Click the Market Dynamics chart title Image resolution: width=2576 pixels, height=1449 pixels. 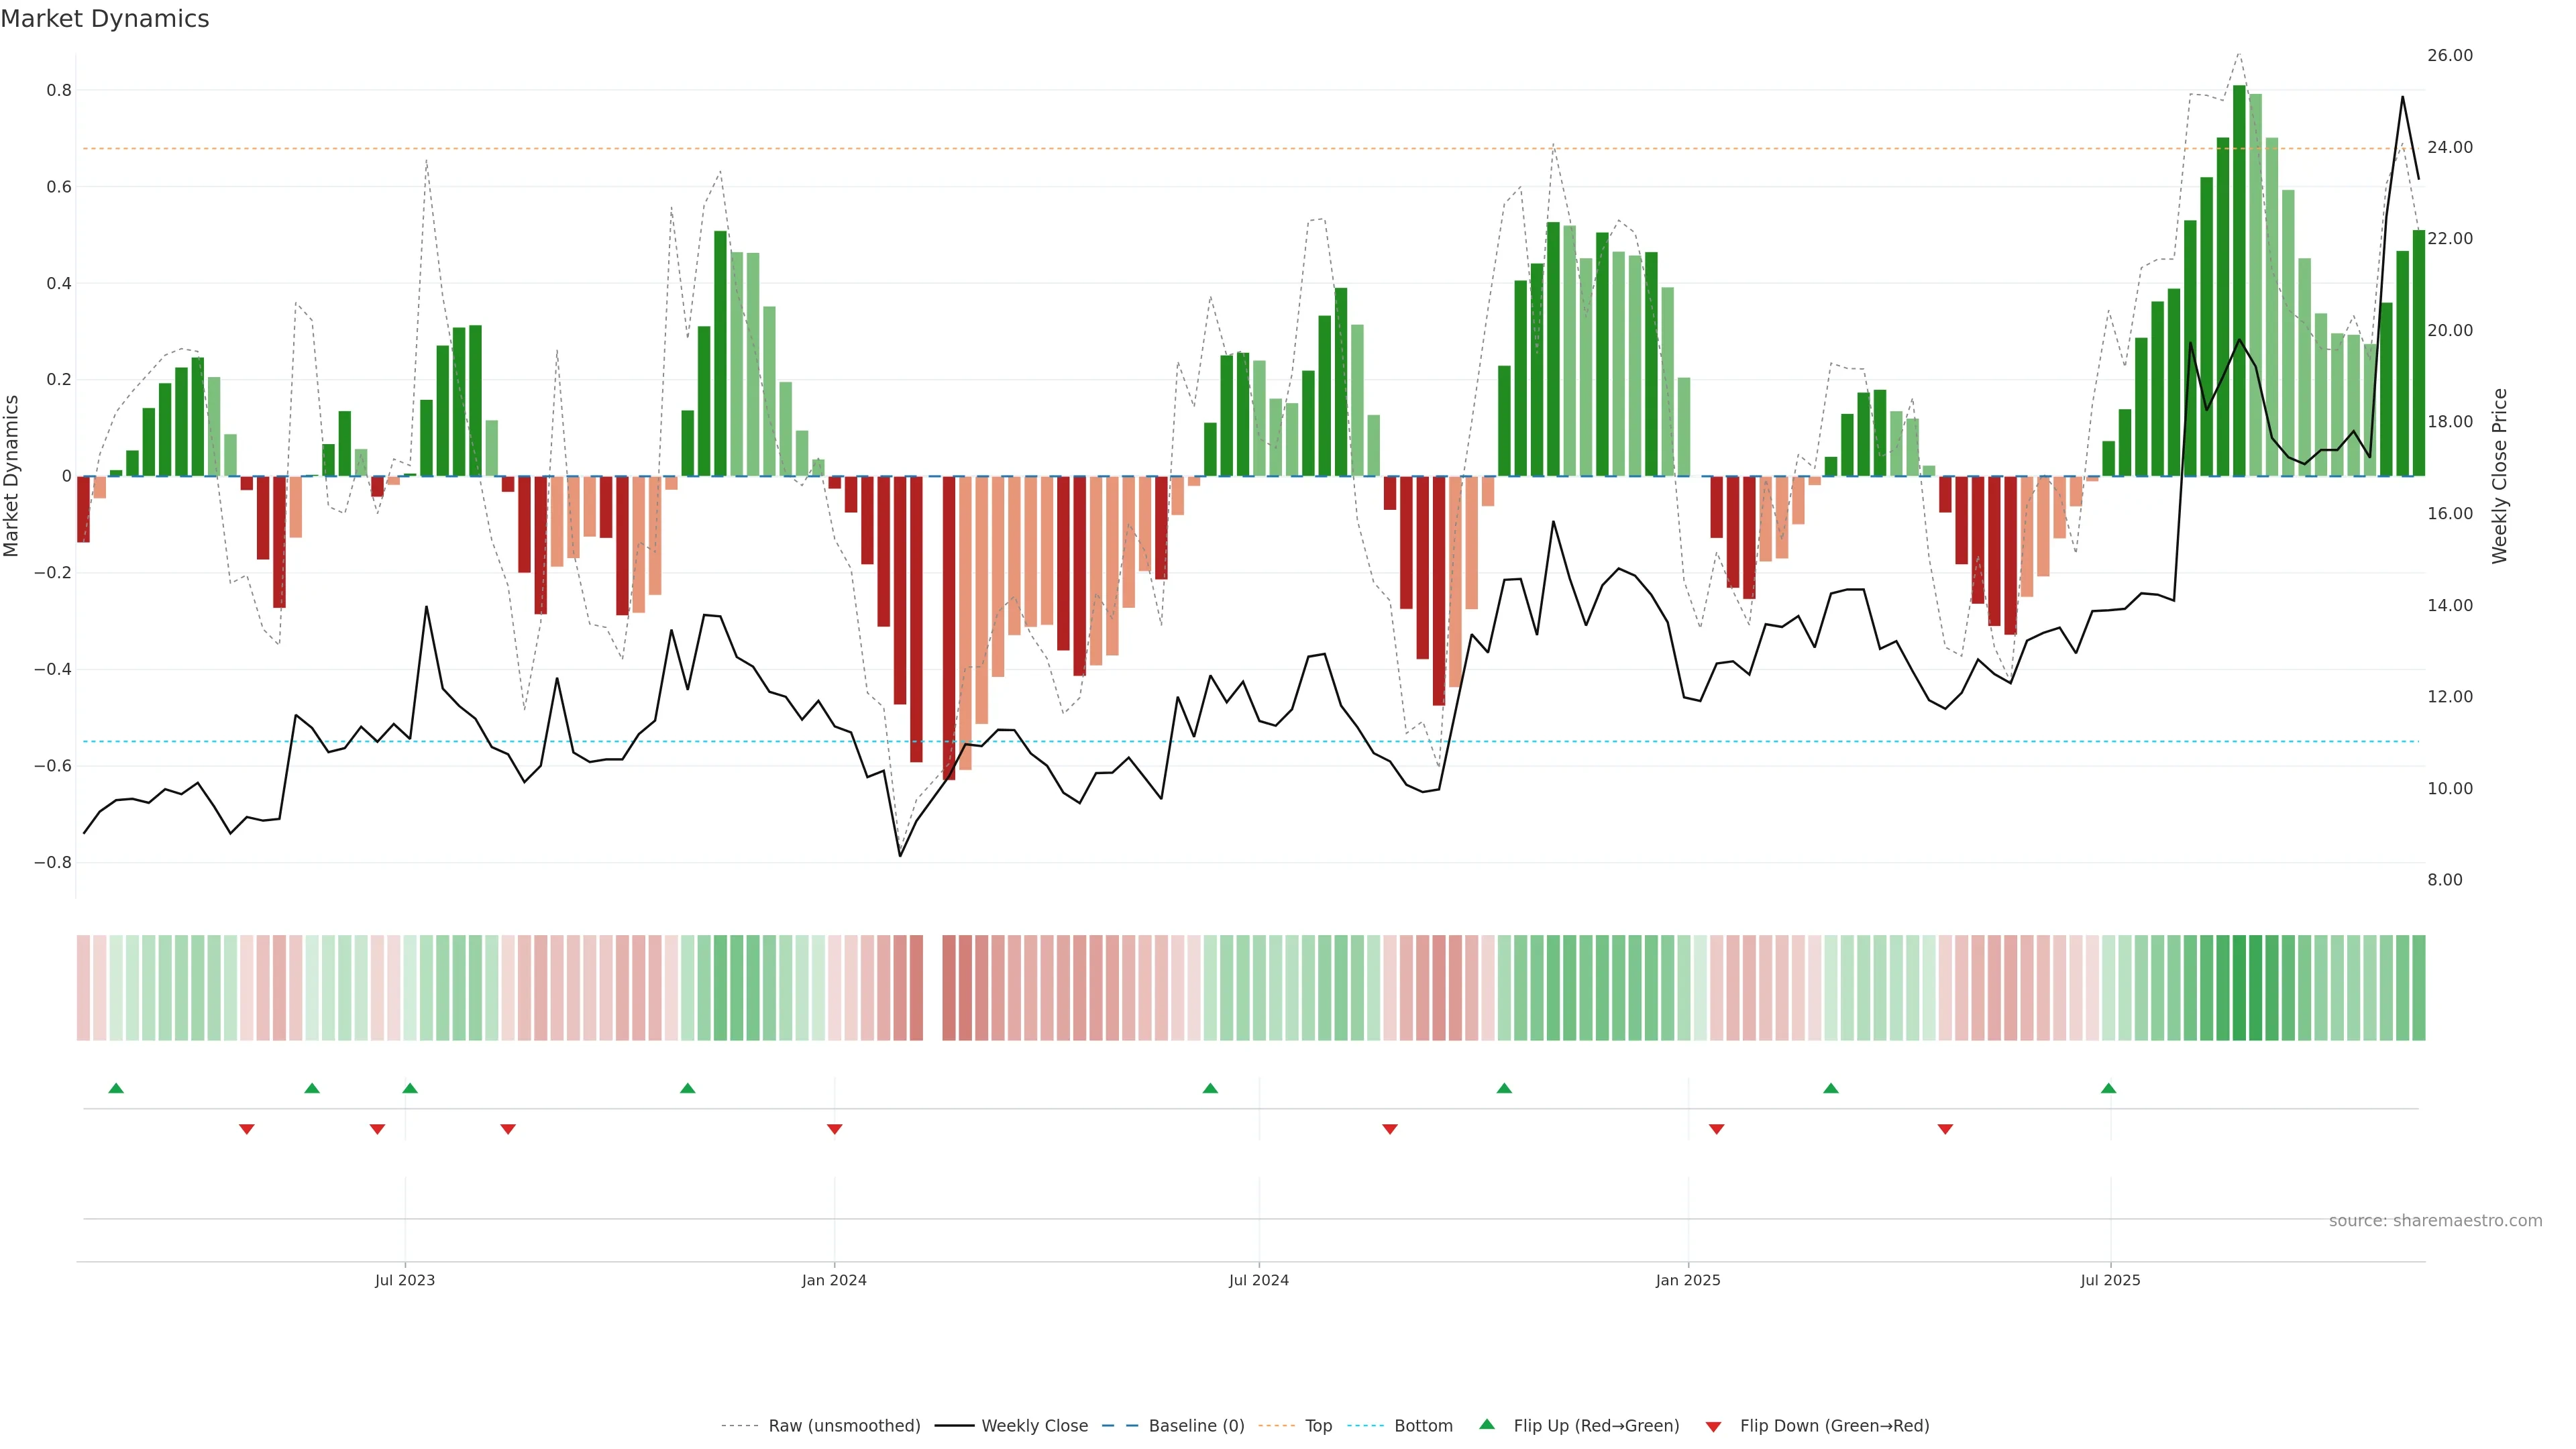(105, 19)
